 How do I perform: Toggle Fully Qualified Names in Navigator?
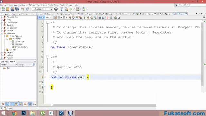pyautogui.click(x=25, y=104)
